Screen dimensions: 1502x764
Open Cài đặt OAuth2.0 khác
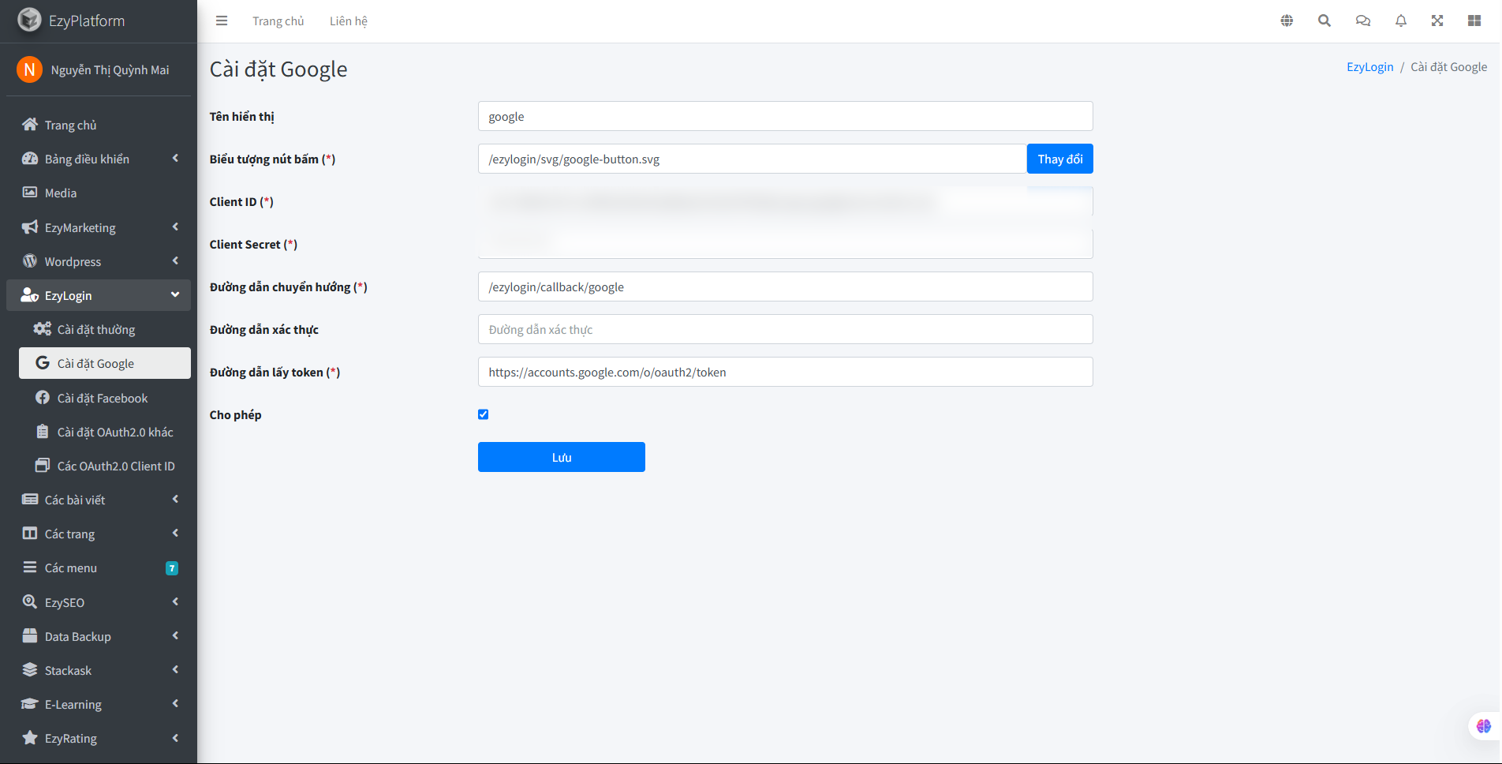[x=105, y=432]
